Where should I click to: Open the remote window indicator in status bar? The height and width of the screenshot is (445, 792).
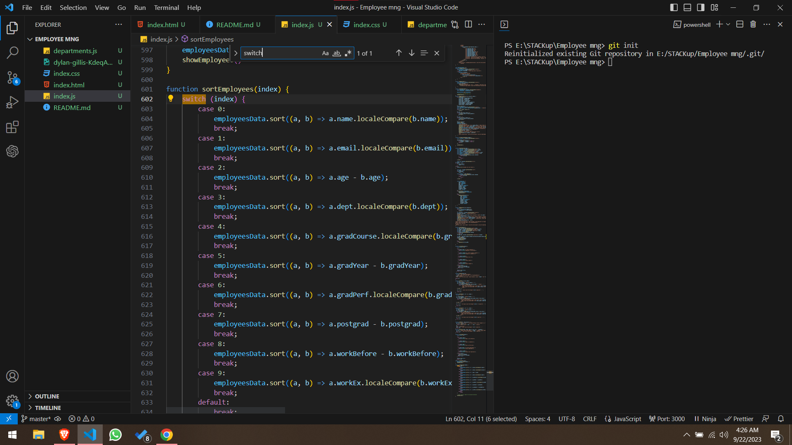[9, 419]
